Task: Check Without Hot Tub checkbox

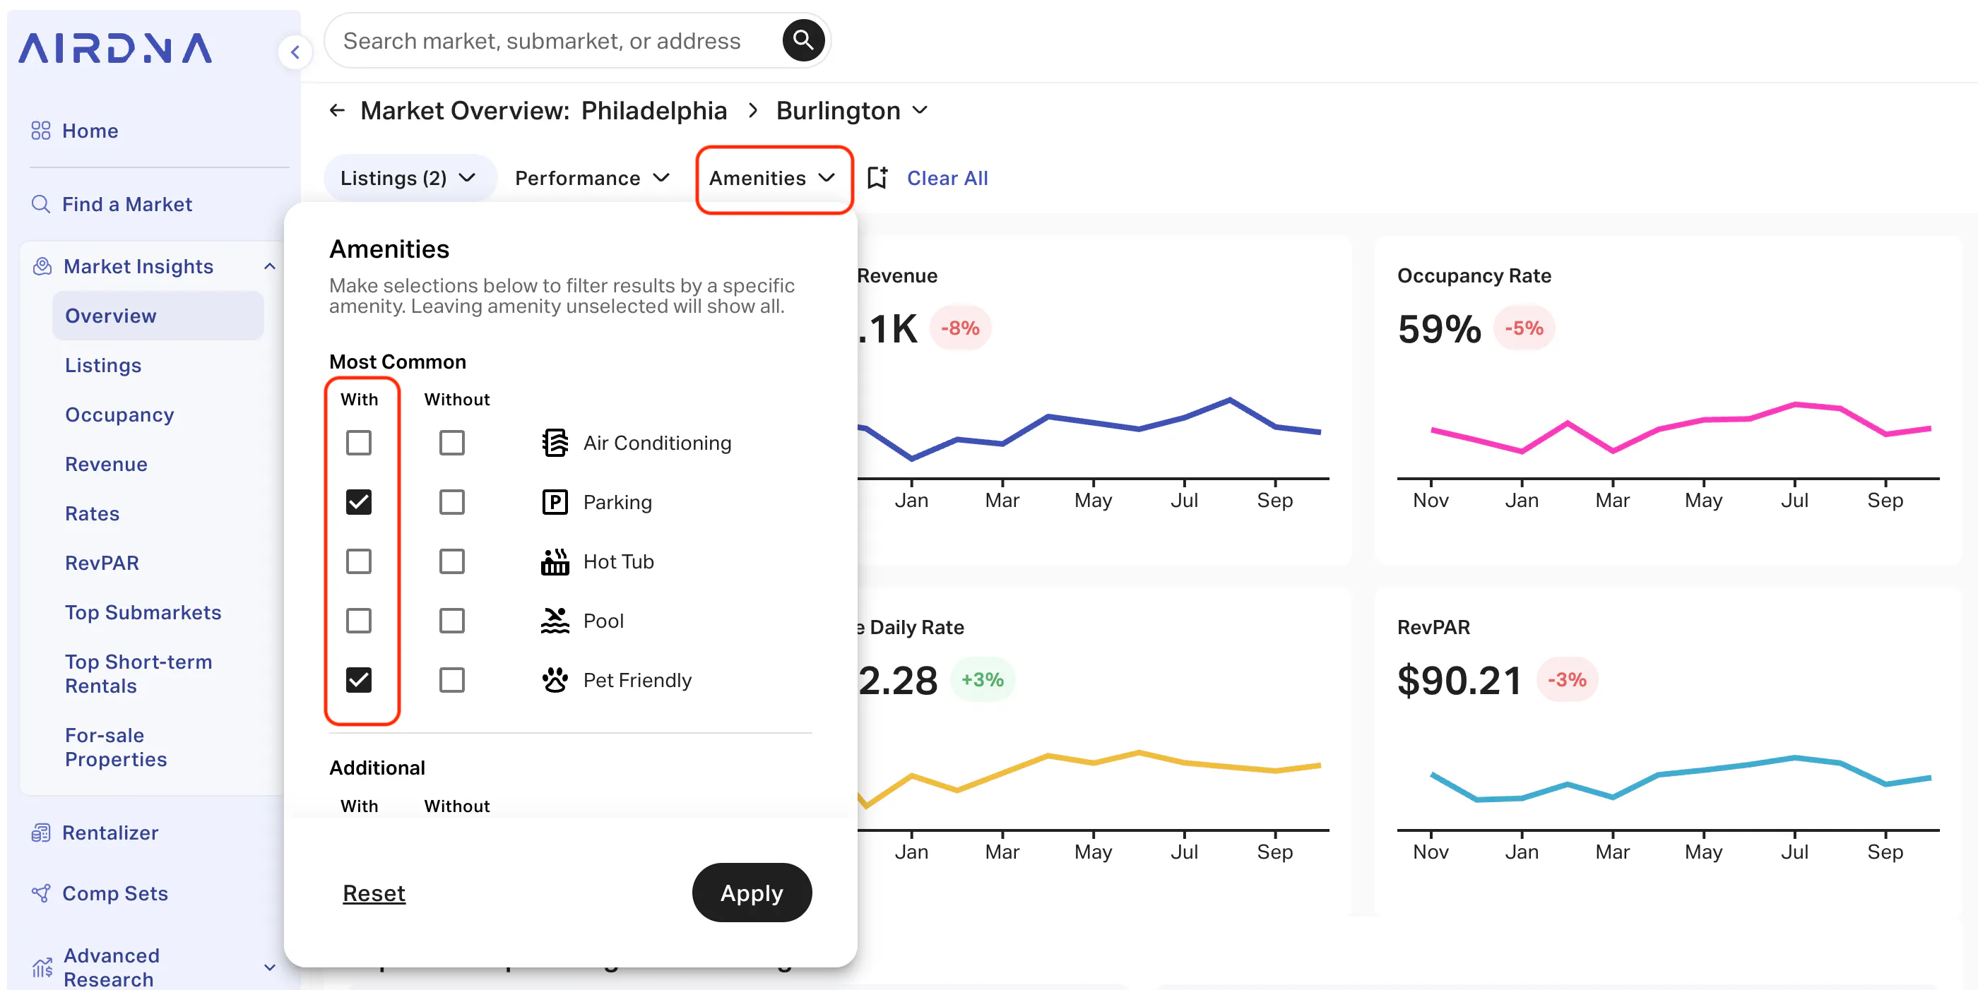Action: tap(452, 562)
